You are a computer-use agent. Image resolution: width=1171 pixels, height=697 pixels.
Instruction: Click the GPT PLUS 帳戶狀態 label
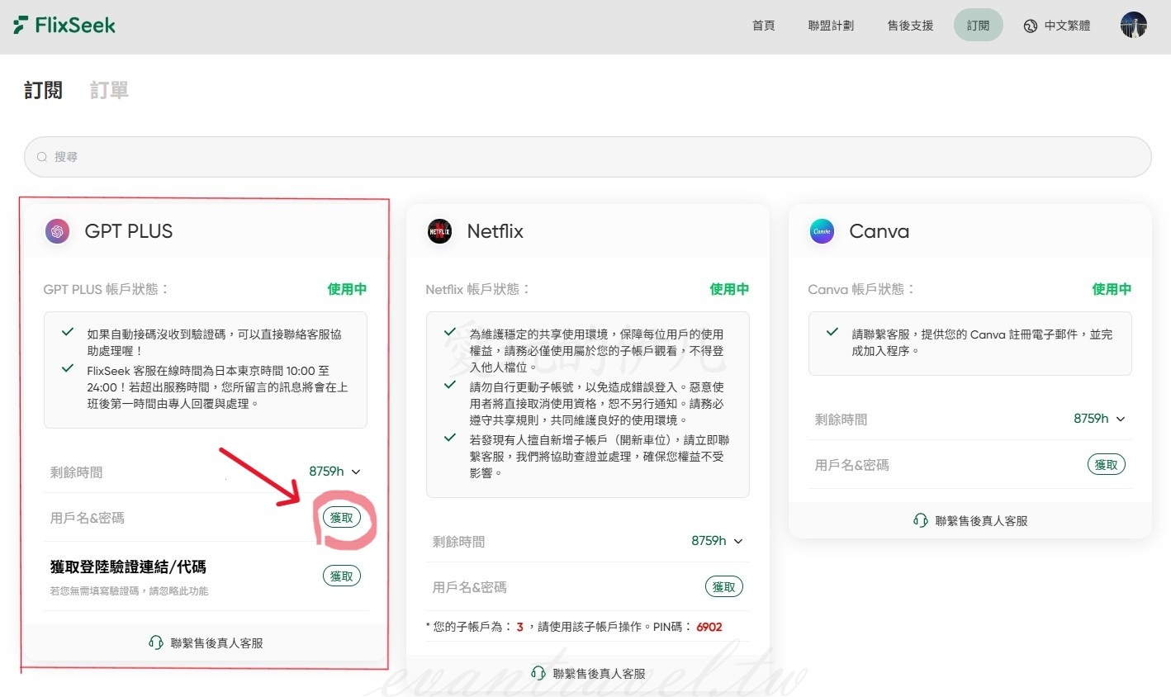tap(106, 289)
